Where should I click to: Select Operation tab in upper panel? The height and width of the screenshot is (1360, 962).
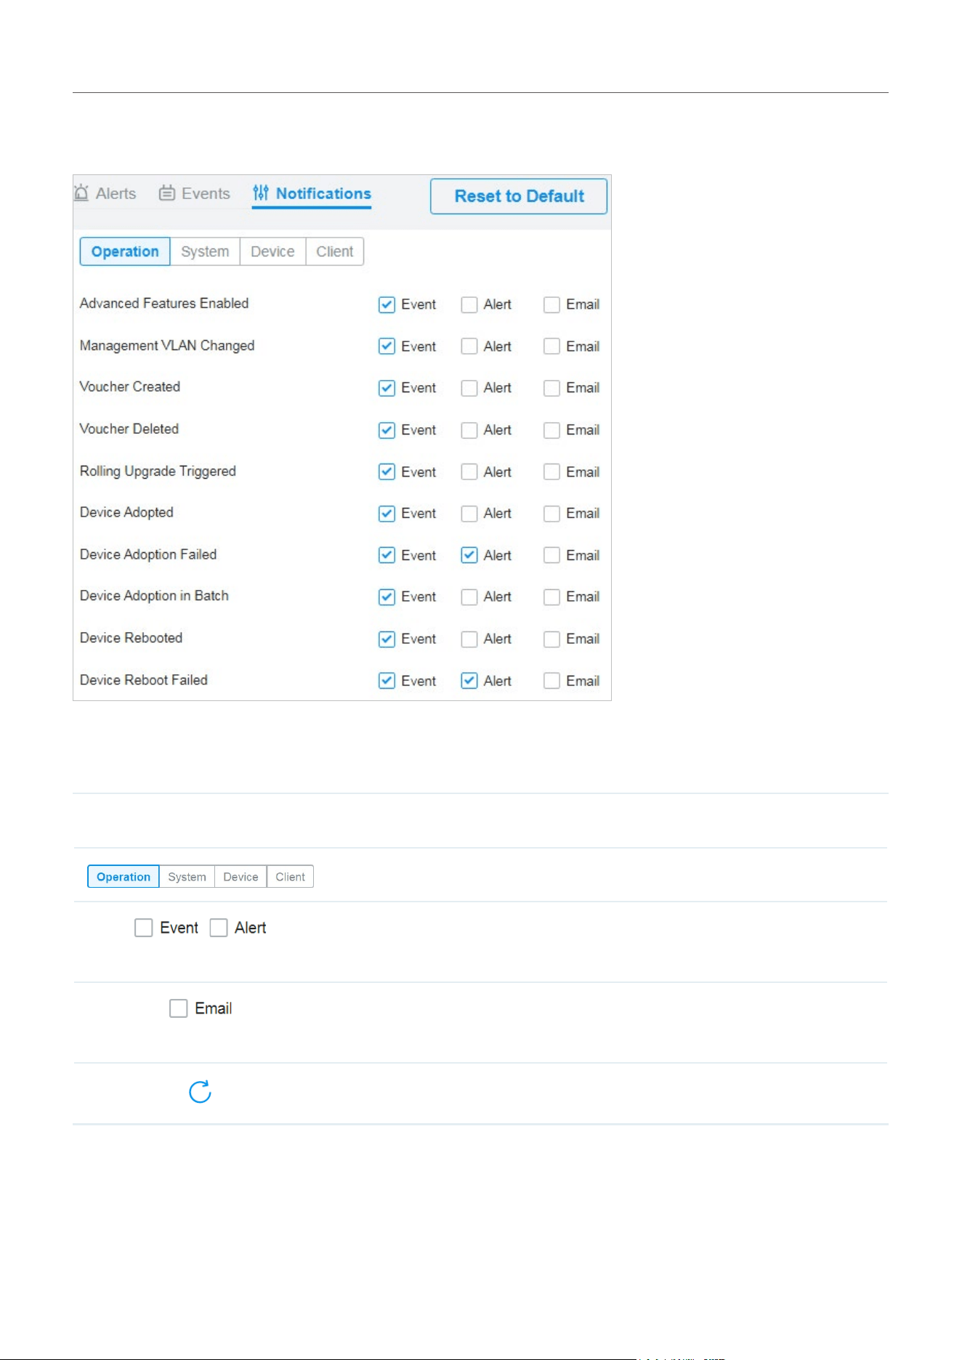(x=125, y=251)
